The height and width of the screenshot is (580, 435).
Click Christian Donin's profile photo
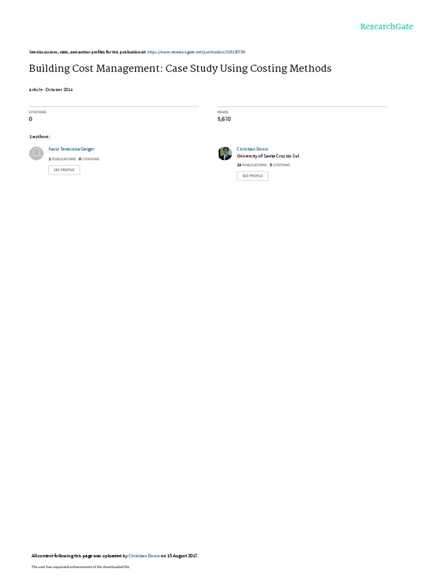click(x=225, y=153)
